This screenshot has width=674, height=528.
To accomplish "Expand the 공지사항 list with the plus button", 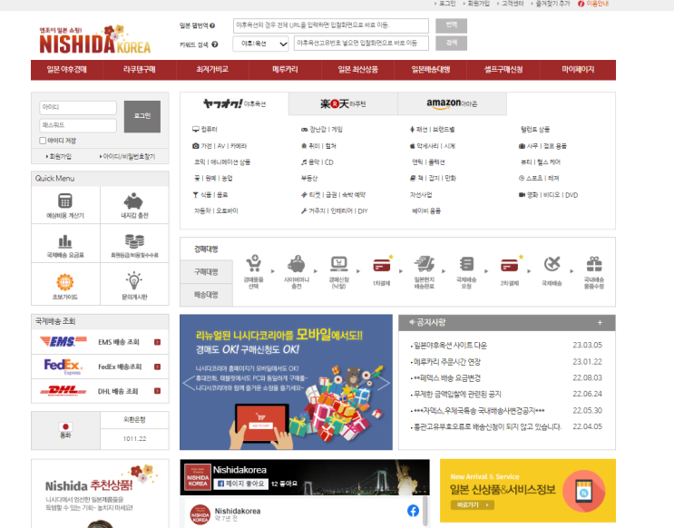I will point(600,322).
